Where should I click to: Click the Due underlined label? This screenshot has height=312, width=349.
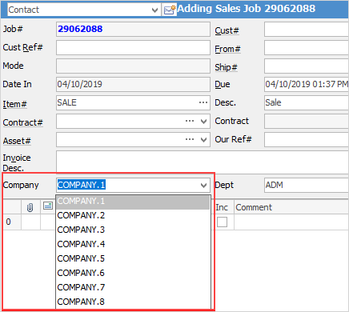(x=223, y=85)
